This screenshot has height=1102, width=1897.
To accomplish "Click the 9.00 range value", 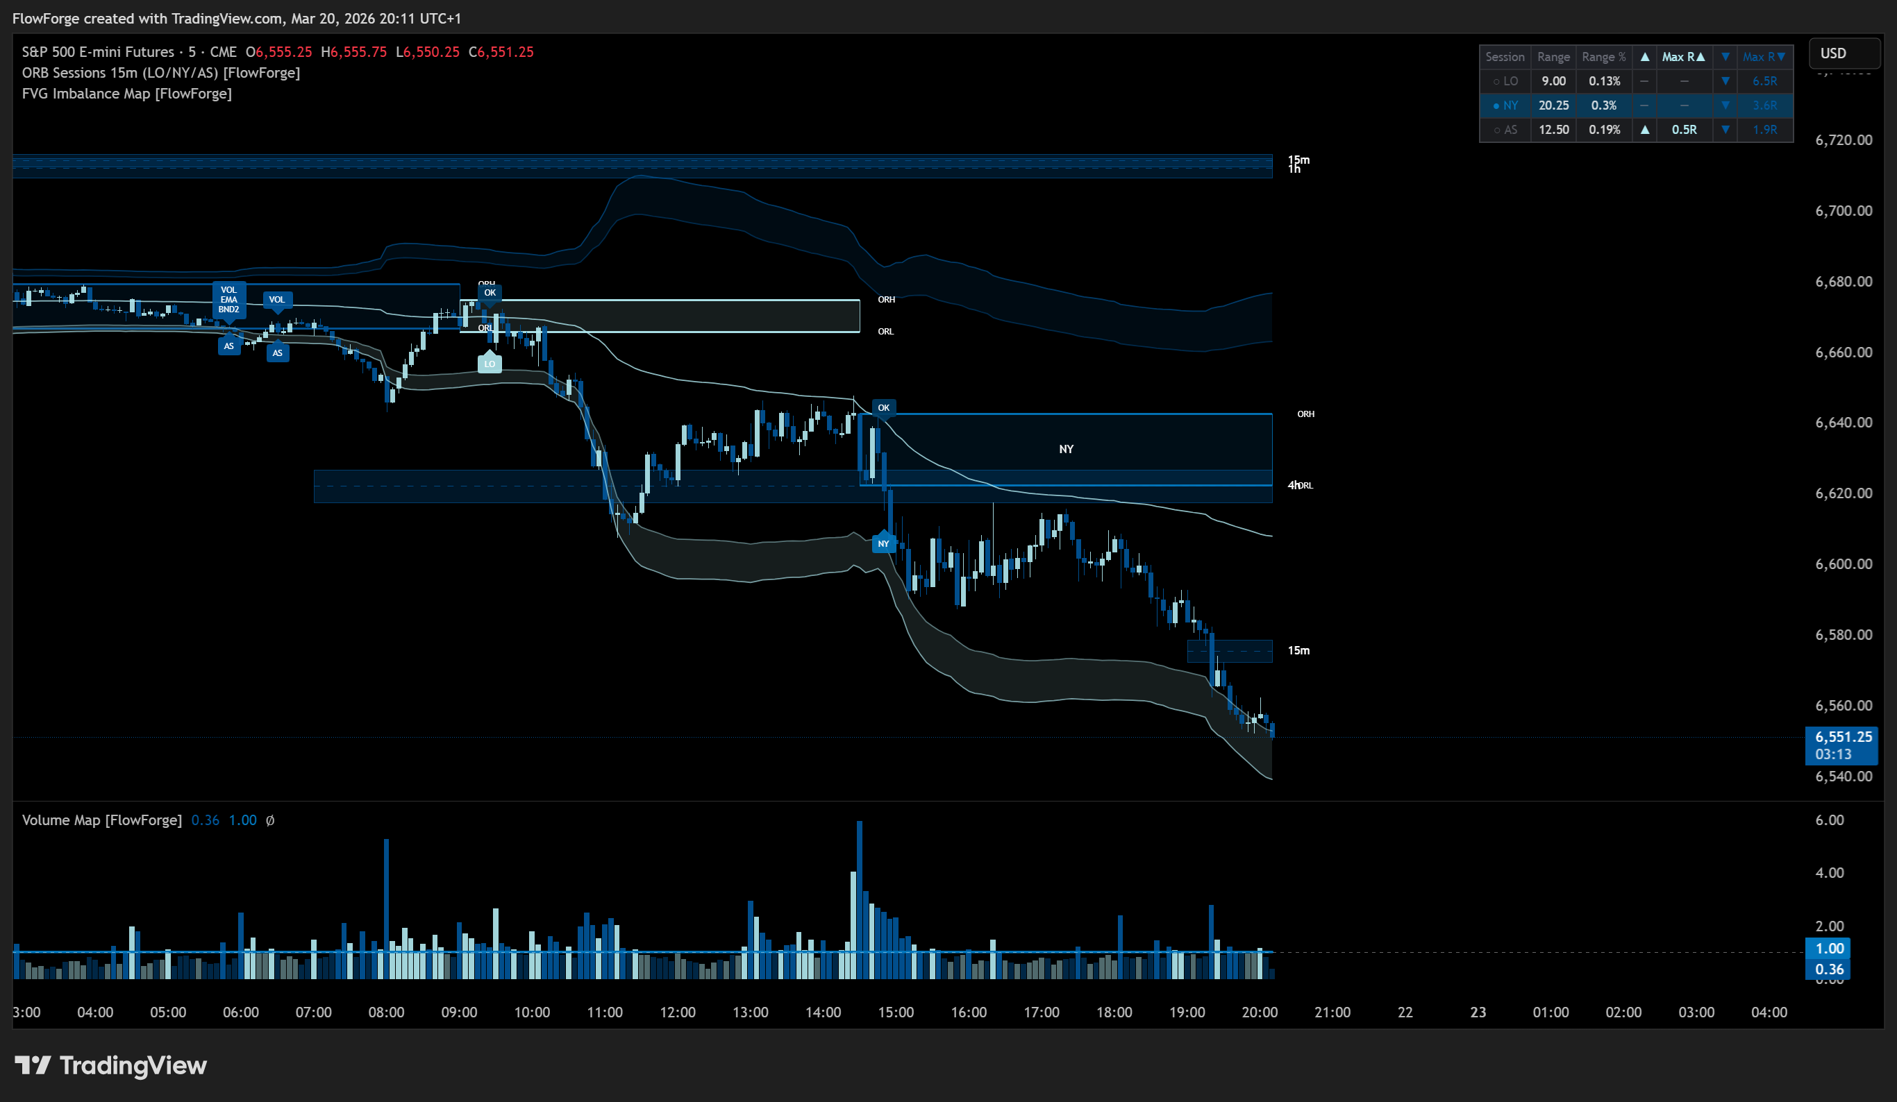I will coord(1553,81).
